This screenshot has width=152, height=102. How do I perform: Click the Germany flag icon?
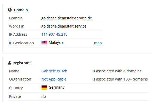click(x=44, y=88)
